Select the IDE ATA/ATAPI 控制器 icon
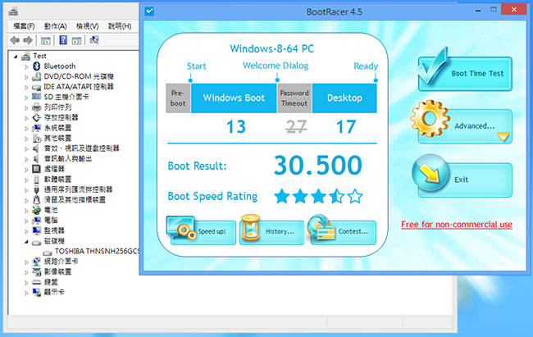This screenshot has height=337, width=533. [x=36, y=87]
